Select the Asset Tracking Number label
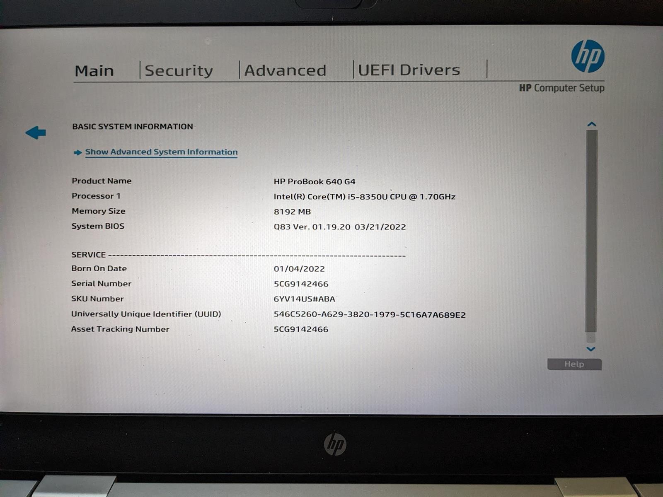Image resolution: width=663 pixels, height=497 pixels. tap(120, 329)
